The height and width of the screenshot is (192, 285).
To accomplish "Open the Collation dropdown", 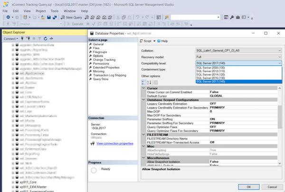I will pyautogui.click(x=280, y=51).
